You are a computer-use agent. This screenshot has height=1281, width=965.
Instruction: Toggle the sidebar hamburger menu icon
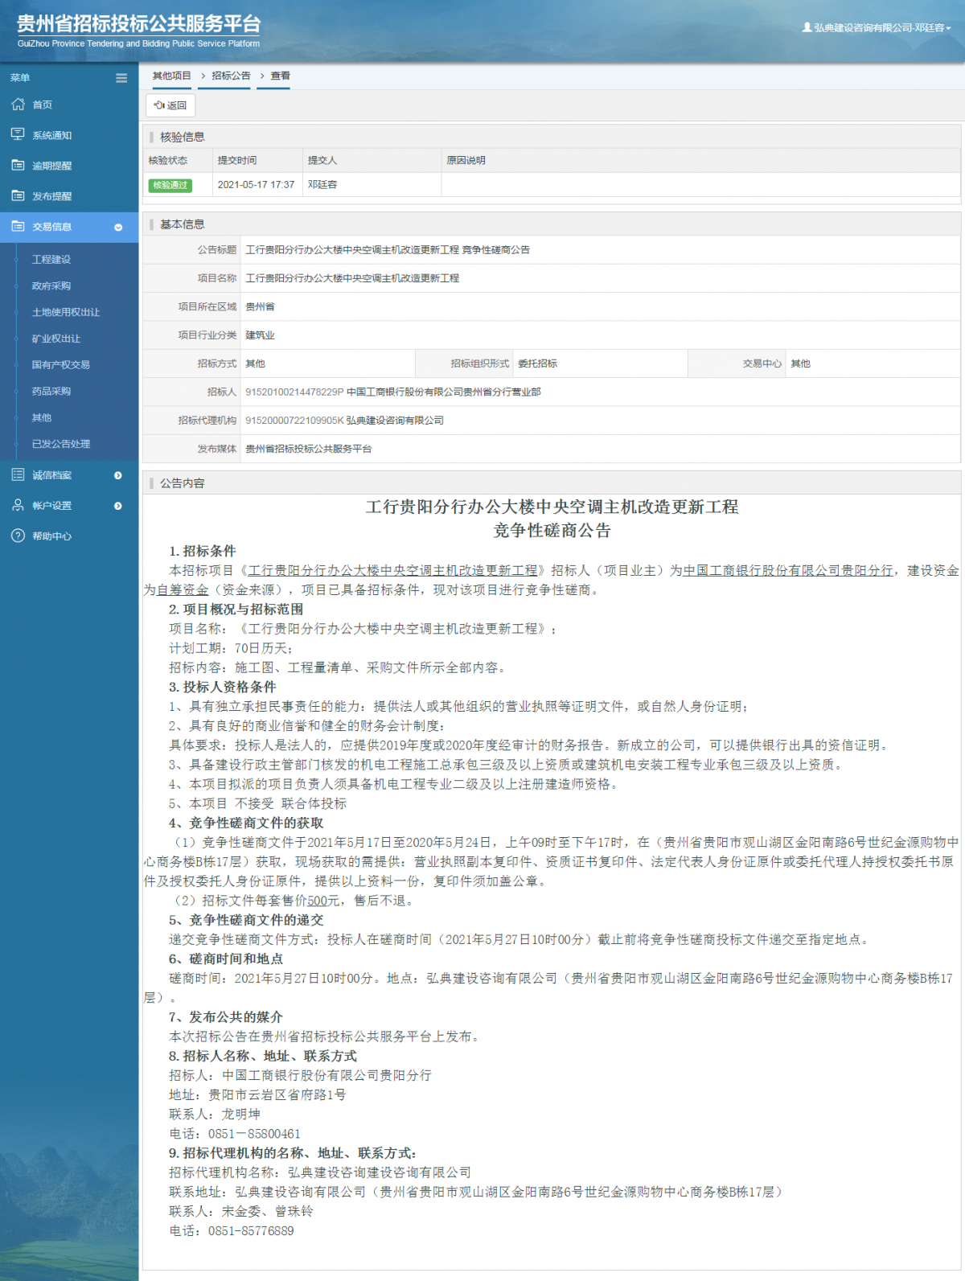[x=121, y=78]
